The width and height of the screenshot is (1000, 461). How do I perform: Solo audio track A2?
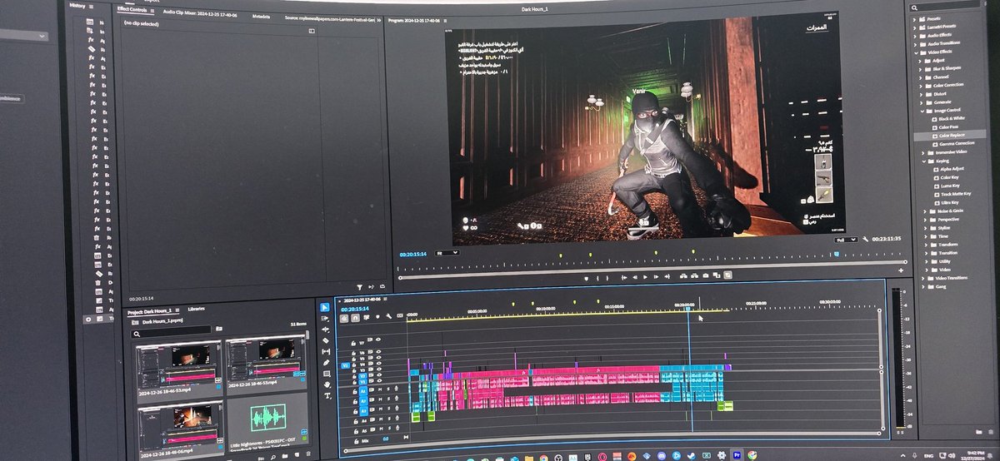[x=388, y=399]
